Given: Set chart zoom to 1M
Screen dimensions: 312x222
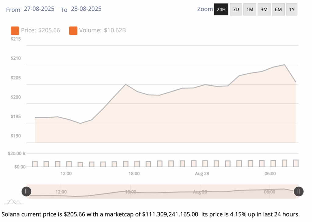Looking at the screenshot, I should (x=250, y=9).
